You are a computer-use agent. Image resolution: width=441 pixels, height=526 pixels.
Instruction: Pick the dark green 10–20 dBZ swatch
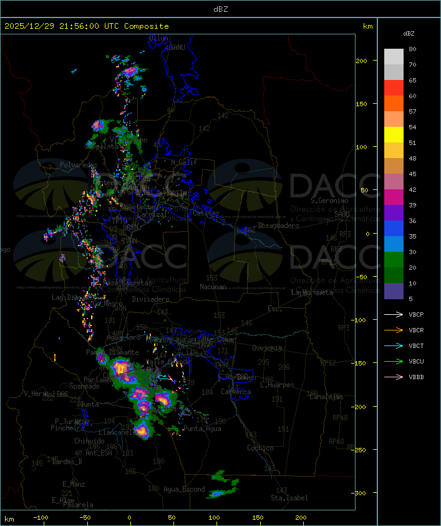[394, 275]
